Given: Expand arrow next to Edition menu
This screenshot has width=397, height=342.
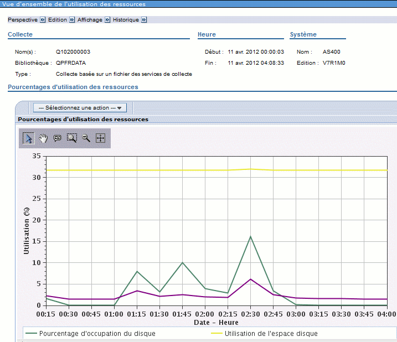Looking at the screenshot, I should coord(72,20).
